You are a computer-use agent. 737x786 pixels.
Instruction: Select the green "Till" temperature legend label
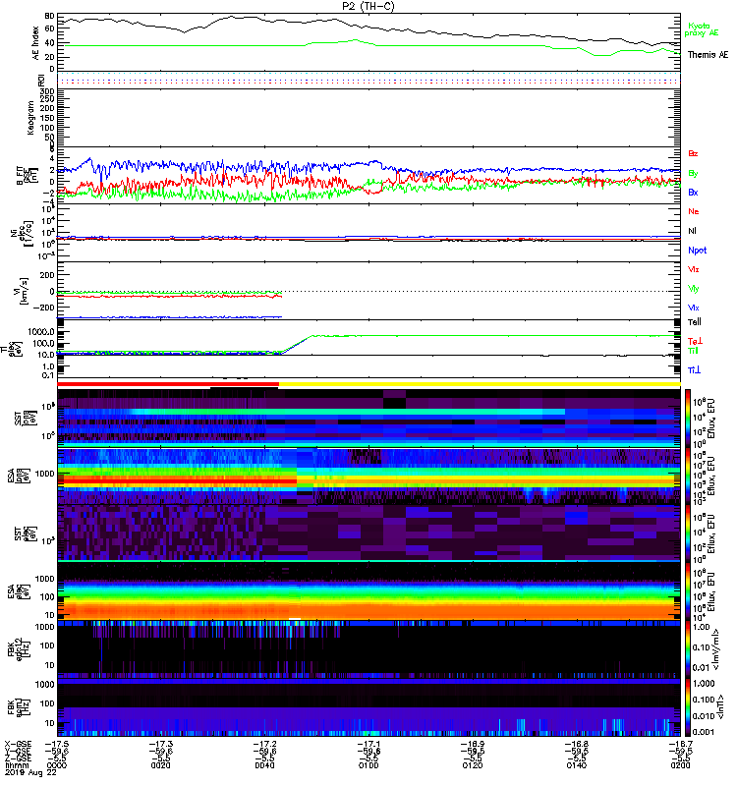click(693, 351)
